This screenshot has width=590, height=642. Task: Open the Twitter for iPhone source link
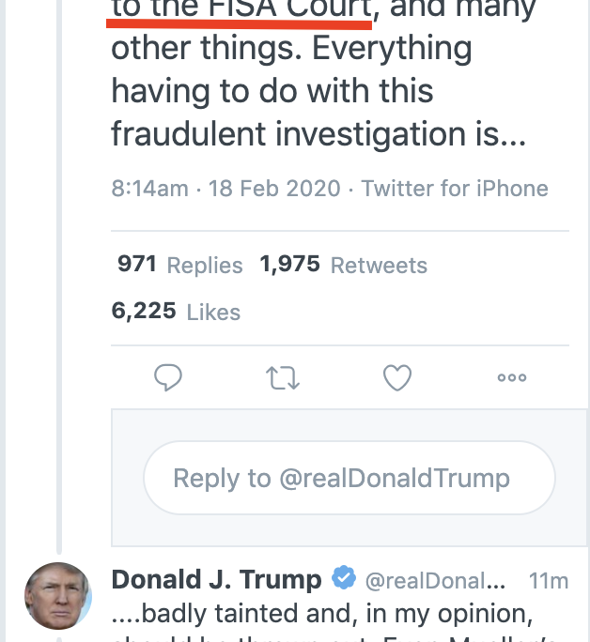click(455, 188)
